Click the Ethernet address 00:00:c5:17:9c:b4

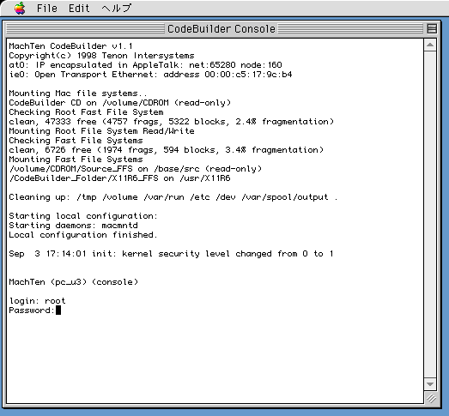(248, 75)
